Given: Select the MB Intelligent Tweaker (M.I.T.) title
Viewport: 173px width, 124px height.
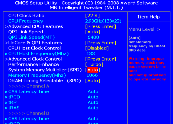Looking at the screenshot, I should tap(86, 8).
